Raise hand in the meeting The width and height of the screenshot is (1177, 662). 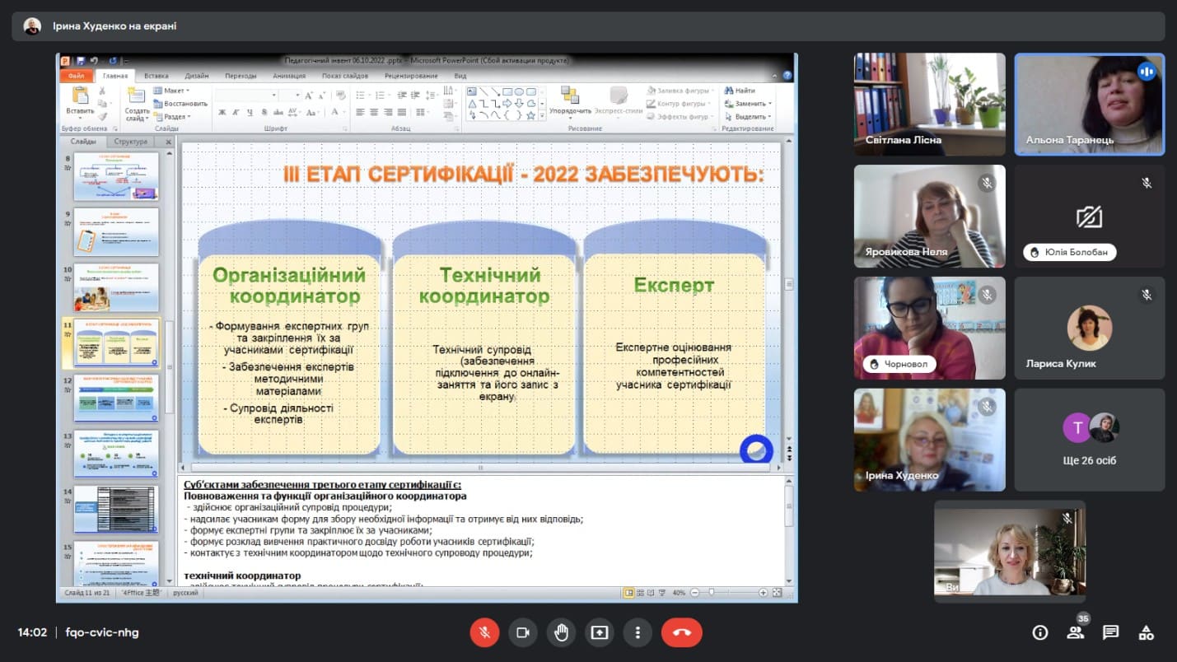coord(562,632)
